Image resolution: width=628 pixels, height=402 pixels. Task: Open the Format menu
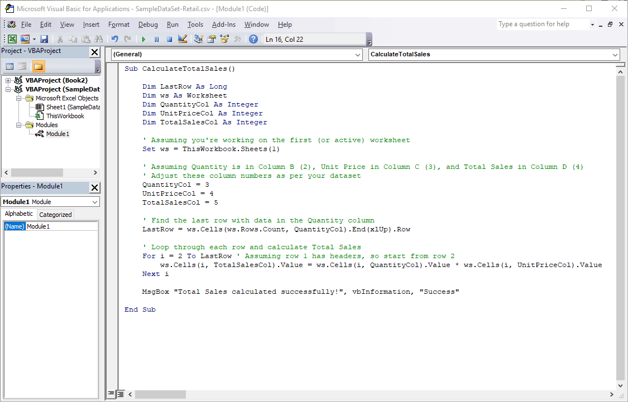pos(119,25)
